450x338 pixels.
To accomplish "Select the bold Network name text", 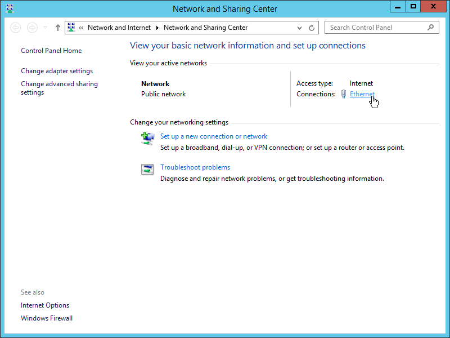I will pos(155,84).
